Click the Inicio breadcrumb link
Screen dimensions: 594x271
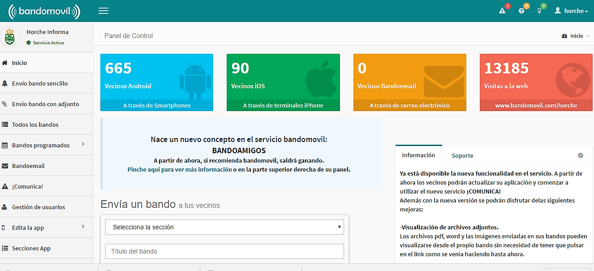coord(577,36)
